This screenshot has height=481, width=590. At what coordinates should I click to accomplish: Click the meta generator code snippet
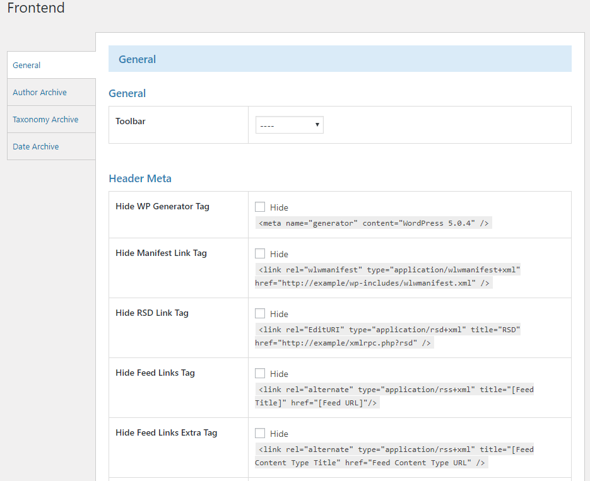click(x=374, y=223)
